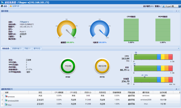Open the linux virtual machine link
The image size is (181, 108).
click(10, 105)
